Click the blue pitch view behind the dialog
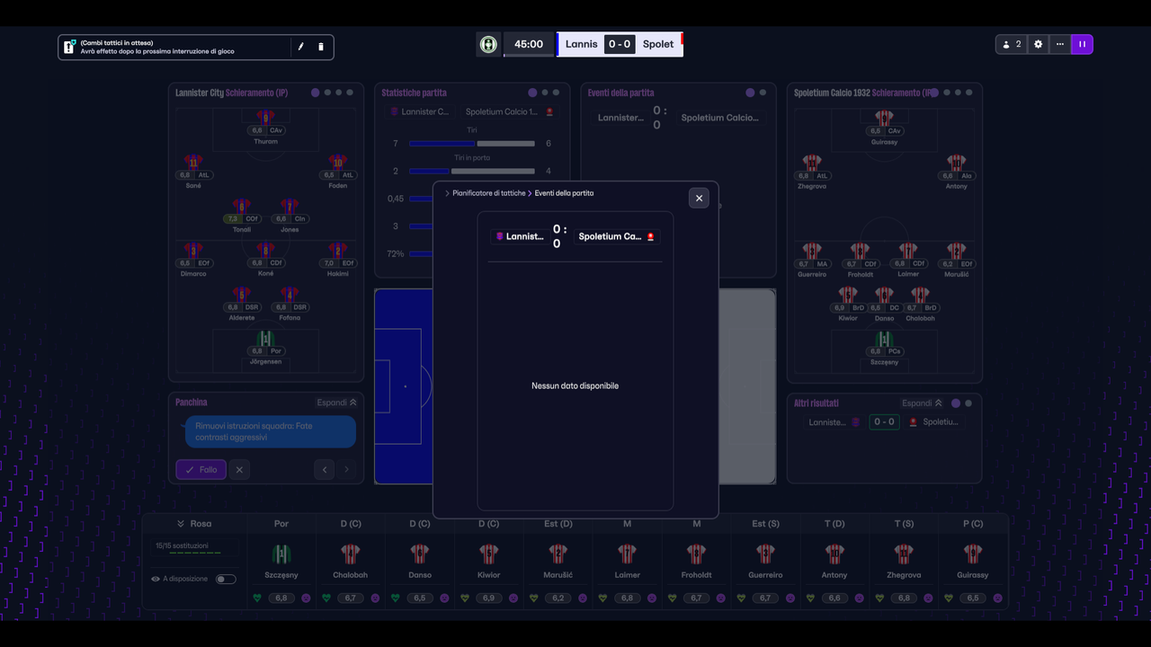Image resolution: width=1151 pixels, height=647 pixels. coord(404,386)
